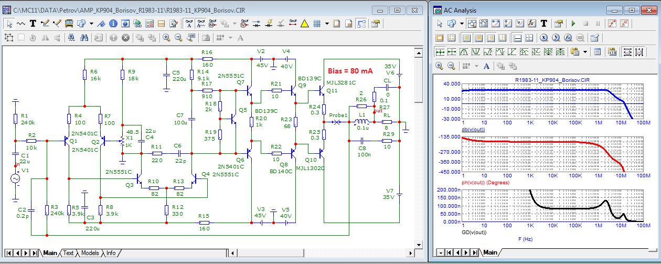Switch to the Text tab
The height and width of the screenshot is (264, 661).
point(69,253)
